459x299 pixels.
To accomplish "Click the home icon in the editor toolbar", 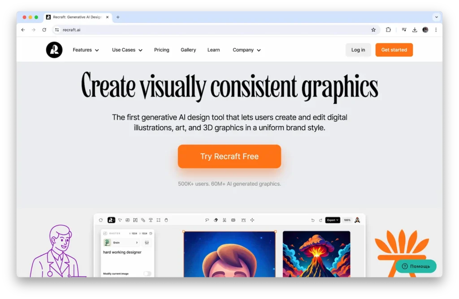I will click(x=101, y=220).
